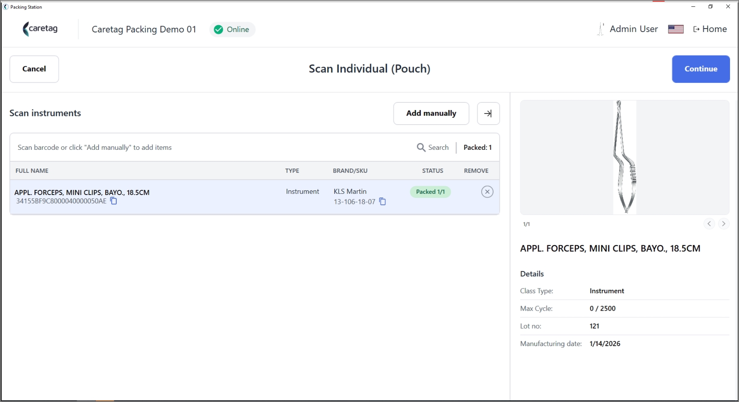Select the APPL. FORCEPS, MINI CLIPS row name

[x=82, y=192]
